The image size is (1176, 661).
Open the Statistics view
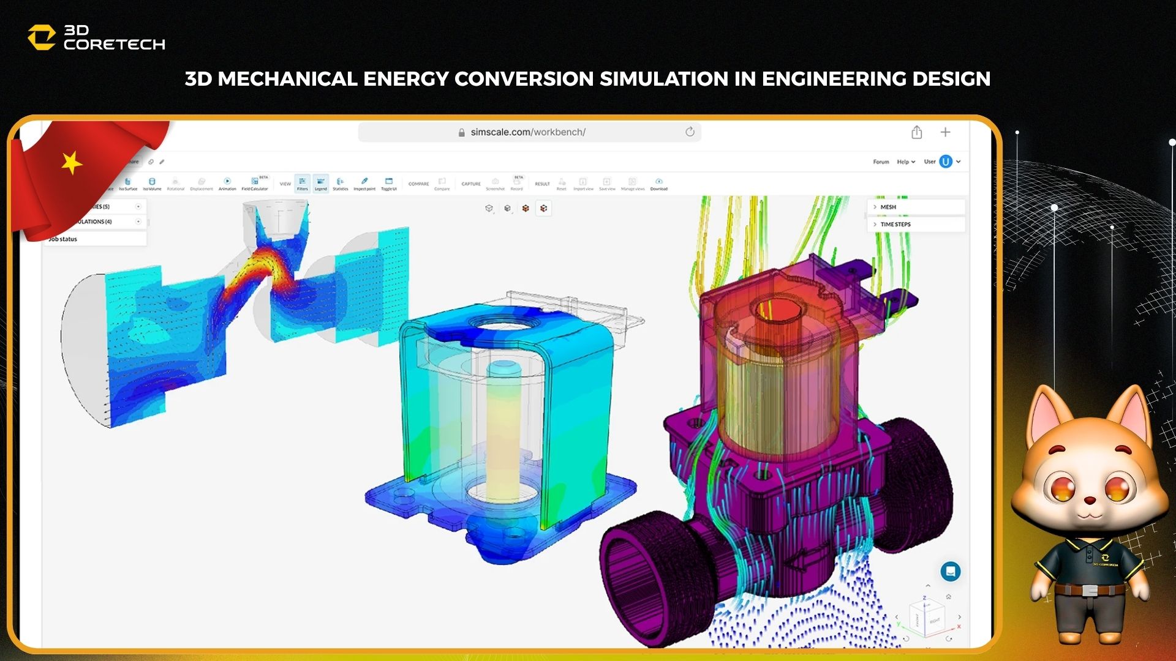[341, 184]
